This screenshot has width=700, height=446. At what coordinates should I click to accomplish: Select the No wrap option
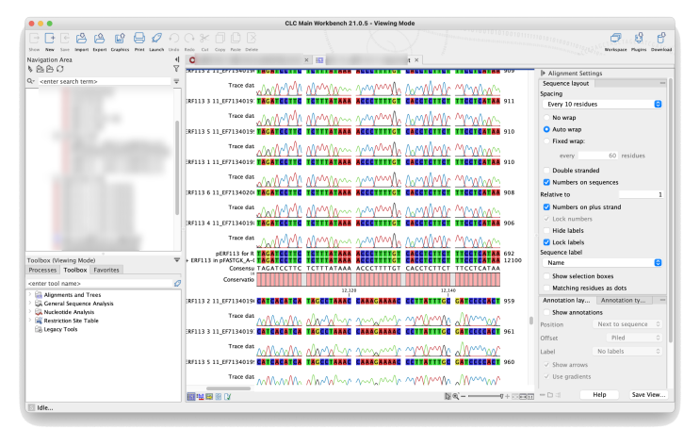pos(546,118)
